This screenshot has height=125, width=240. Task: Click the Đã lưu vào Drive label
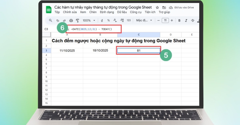coord(184,7)
